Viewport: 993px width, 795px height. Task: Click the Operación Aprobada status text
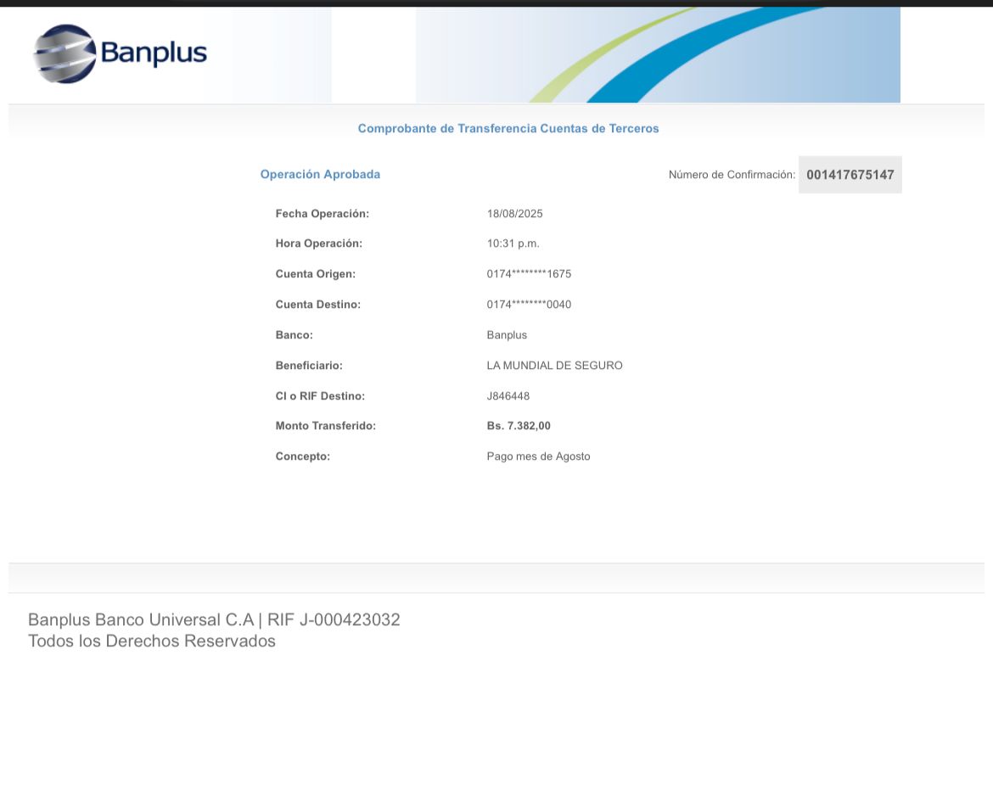(320, 175)
